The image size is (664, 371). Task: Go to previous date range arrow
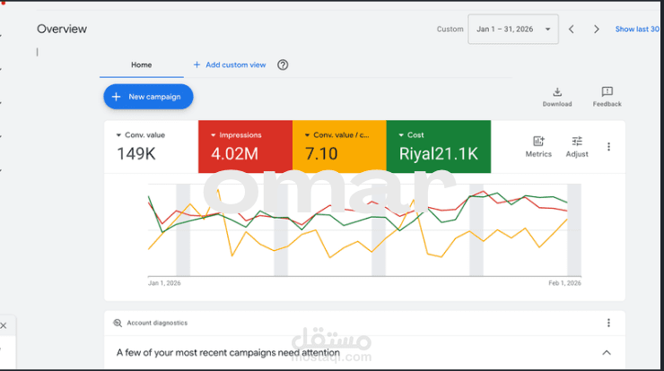(x=572, y=30)
